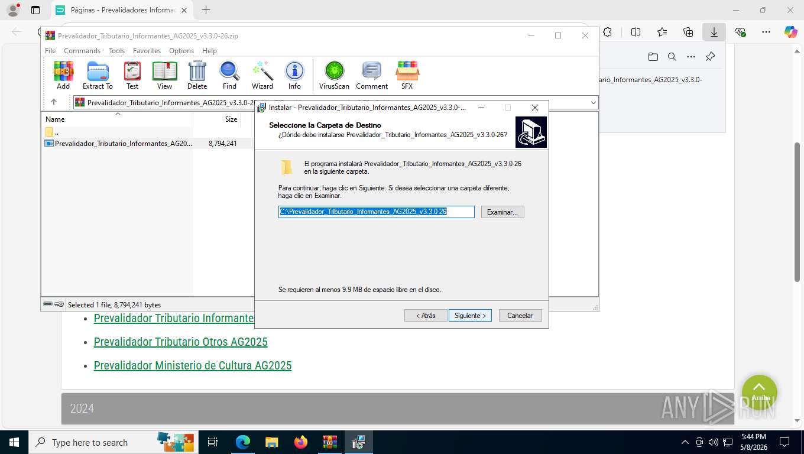The height and width of the screenshot is (454, 804).
Task: Open the Copilot icon in Edge
Action: coord(791,32)
